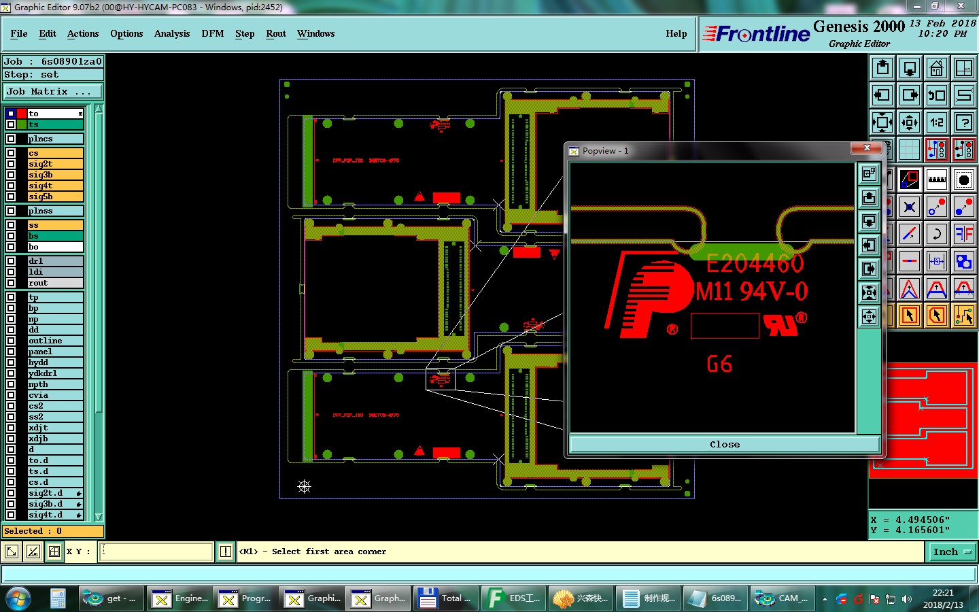Click the X Y coordinate input field
The width and height of the screenshot is (979, 612).
point(157,551)
